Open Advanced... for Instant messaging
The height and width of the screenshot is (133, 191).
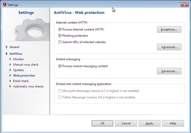[x=169, y=71]
